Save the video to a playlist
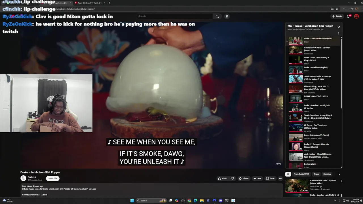This screenshot has height=204, width=363. 270,178
